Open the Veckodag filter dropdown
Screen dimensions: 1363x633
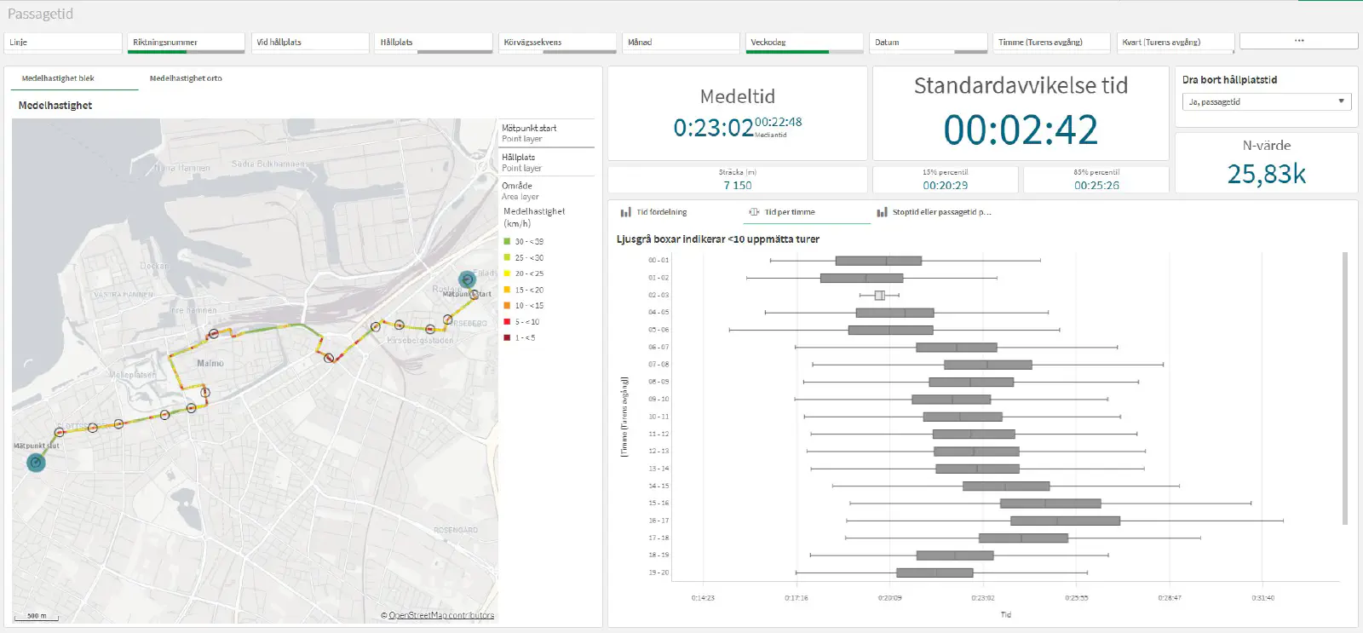pyautogui.click(x=804, y=42)
